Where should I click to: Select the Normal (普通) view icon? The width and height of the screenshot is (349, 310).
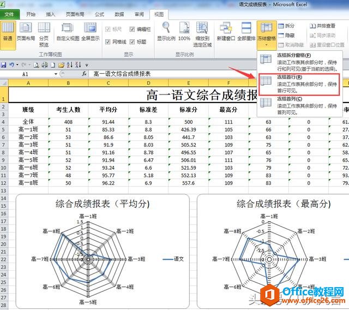tap(8, 35)
